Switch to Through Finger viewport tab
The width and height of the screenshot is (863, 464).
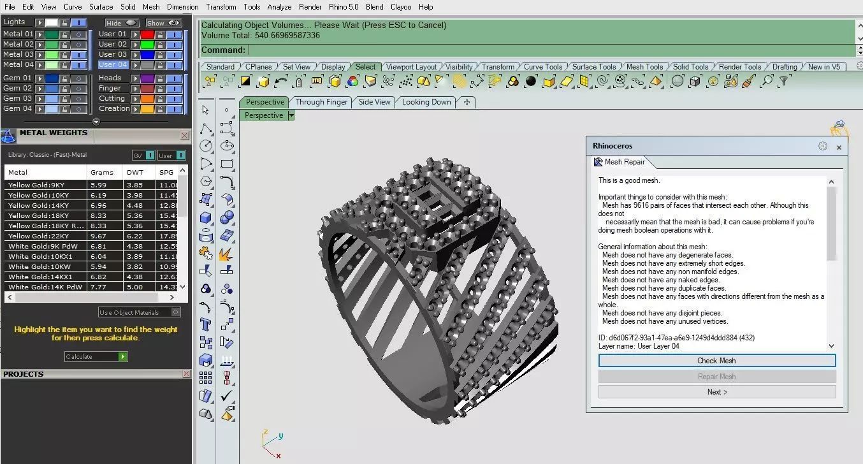pyautogui.click(x=321, y=102)
